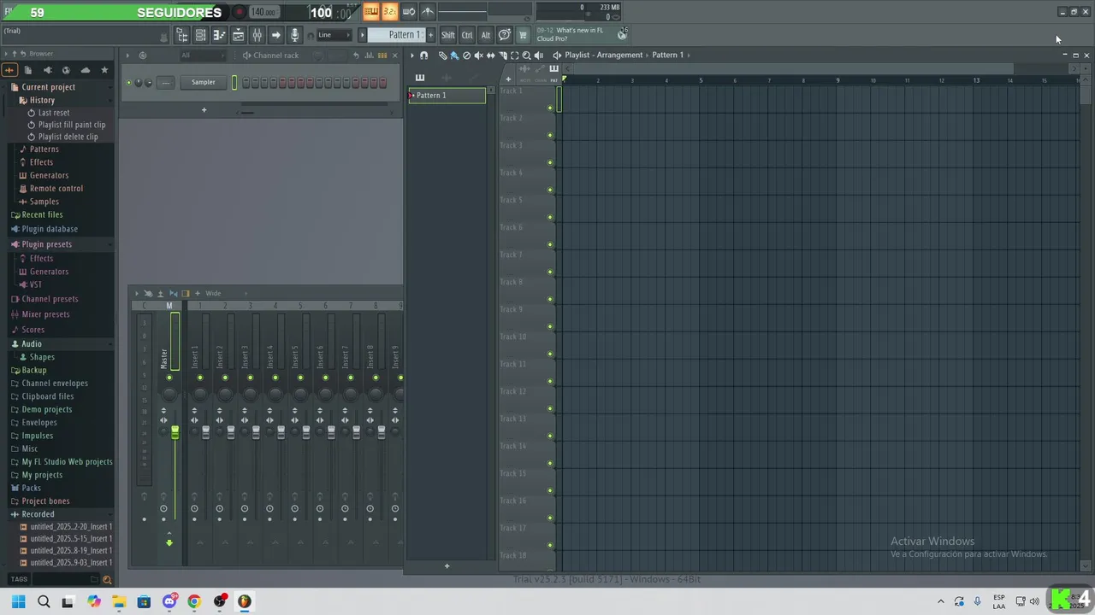Toggle Track 5 mute LED in Playlist
The height and width of the screenshot is (615, 1095).
(550, 217)
